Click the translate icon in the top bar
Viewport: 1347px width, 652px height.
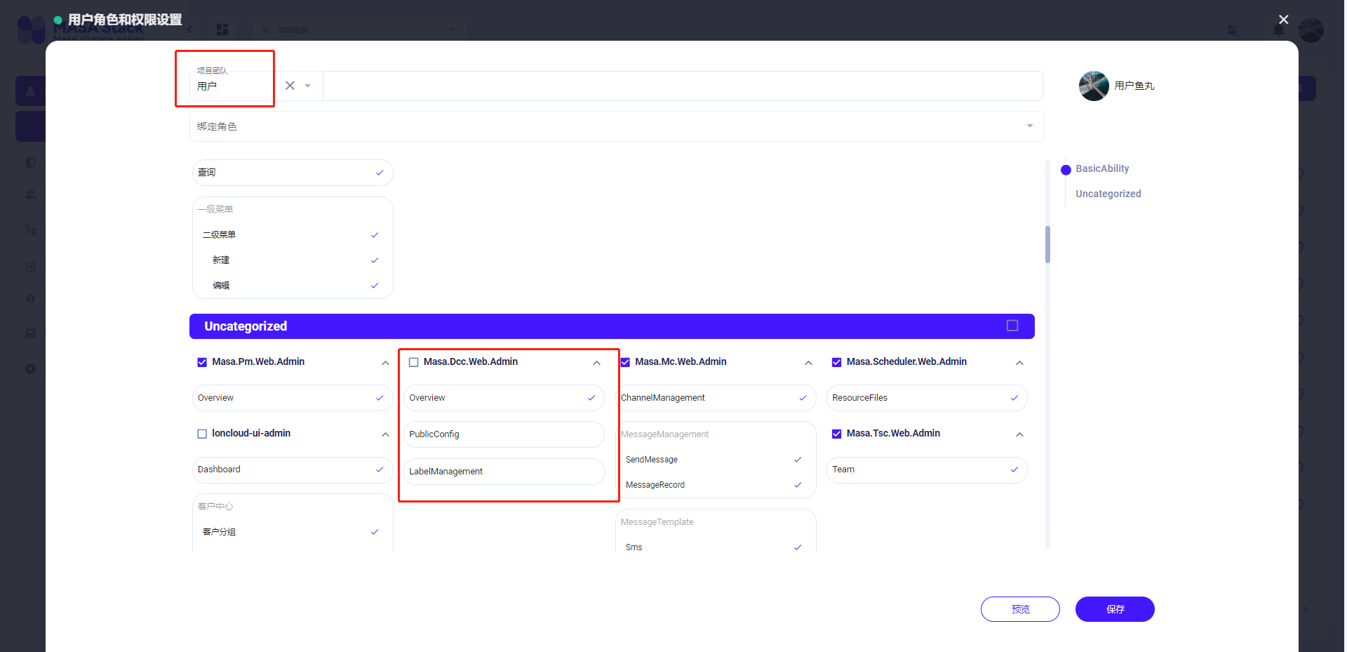1233,31
